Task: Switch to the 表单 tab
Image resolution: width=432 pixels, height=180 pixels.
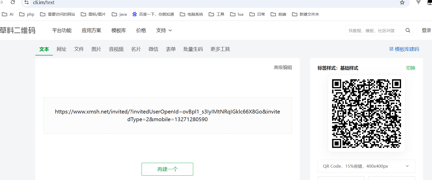Action: point(171,49)
